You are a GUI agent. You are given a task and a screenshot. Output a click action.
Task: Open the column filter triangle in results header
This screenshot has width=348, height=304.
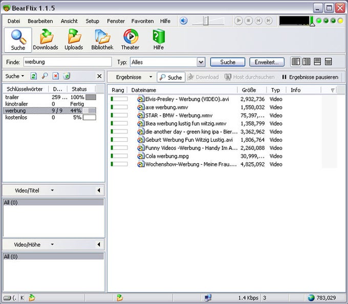(x=333, y=90)
